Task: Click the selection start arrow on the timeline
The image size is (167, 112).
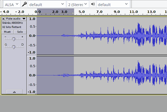Action: pos(38,13)
